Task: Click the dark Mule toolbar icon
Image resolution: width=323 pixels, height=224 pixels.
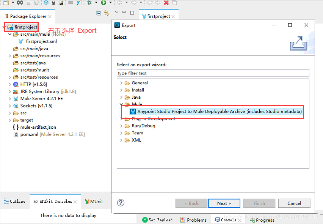Action: click(x=53, y=3)
